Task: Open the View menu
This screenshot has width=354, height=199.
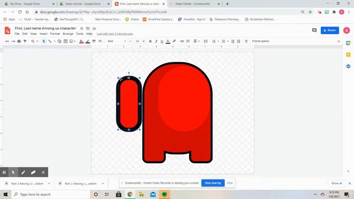Action: tap(33, 34)
